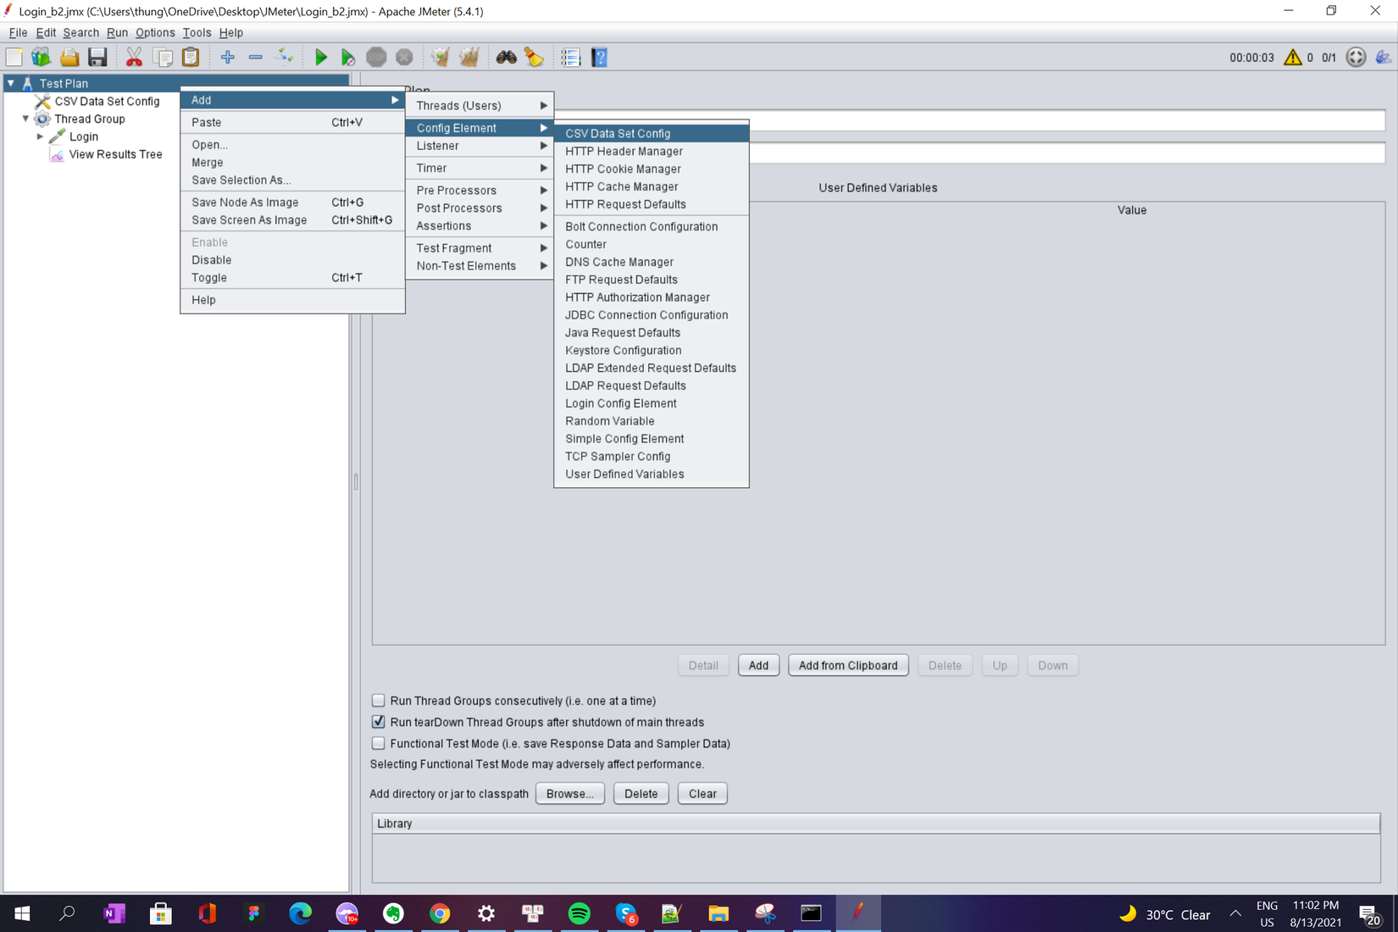The image size is (1398, 932).
Task: Click the Toggle enable/disable toolbar icon
Action: [285, 57]
